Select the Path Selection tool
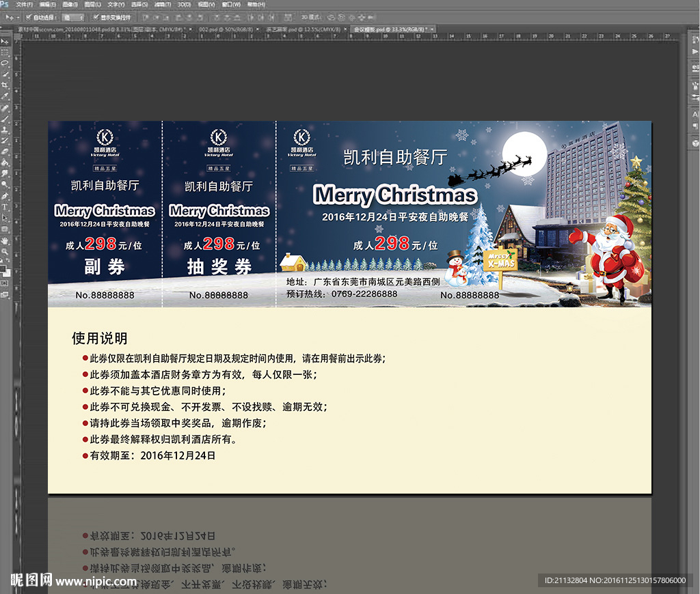This screenshot has width=700, height=594. (5, 218)
